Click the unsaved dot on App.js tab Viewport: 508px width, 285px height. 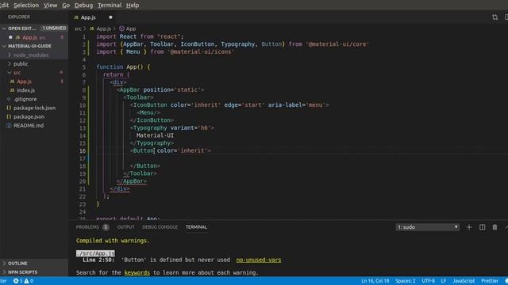(x=110, y=17)
